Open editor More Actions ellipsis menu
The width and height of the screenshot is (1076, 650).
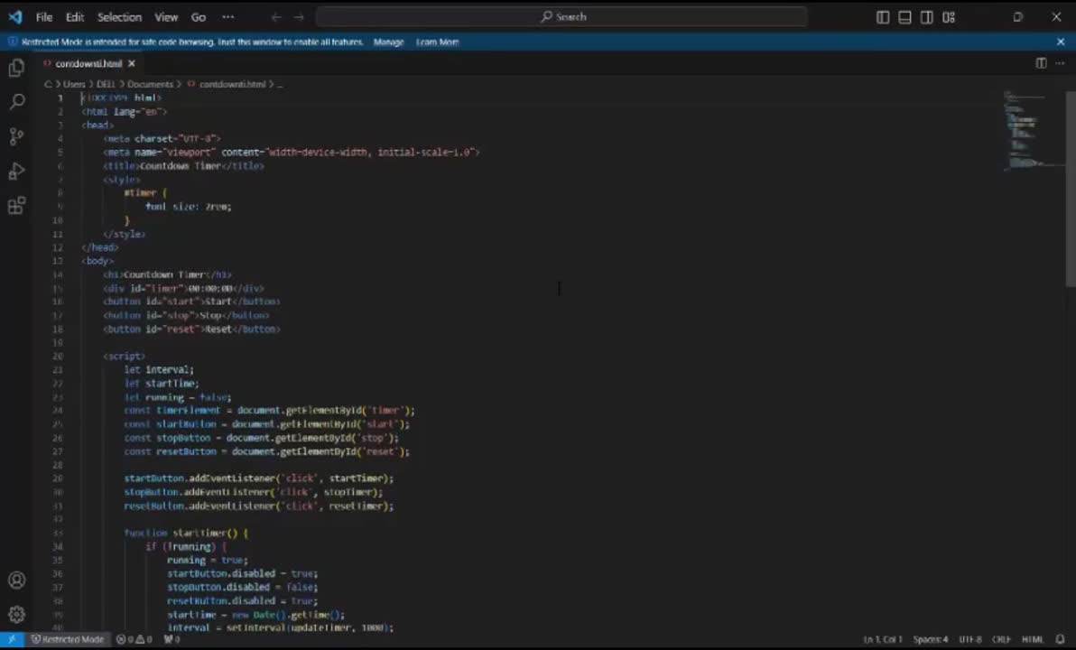tap(1060, 63)
